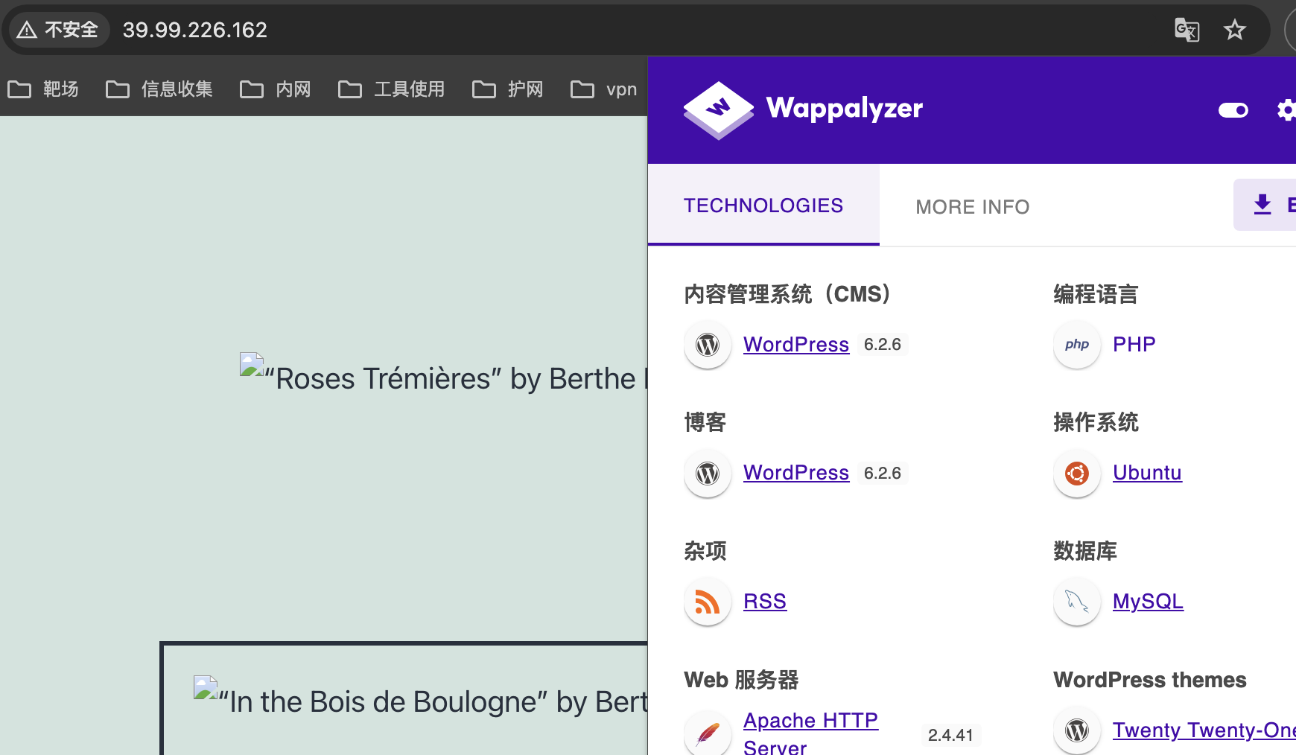Click the MySQL dolphin icon
The width and height of the screenshot is (1296, 755).
coord(1077,602)
